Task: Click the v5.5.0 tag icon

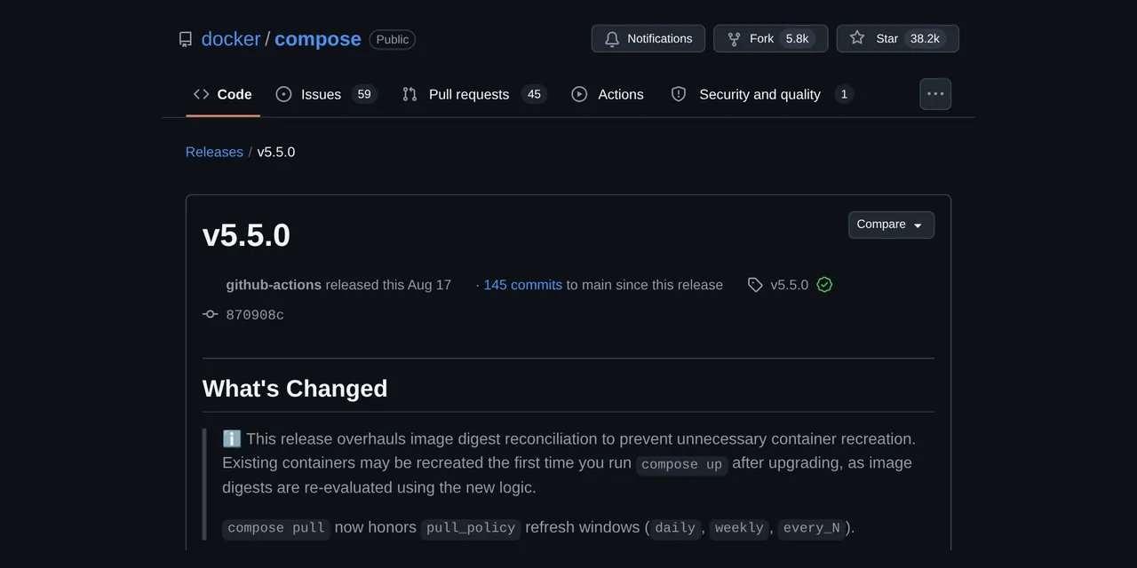Action: (x=755, y=285)
